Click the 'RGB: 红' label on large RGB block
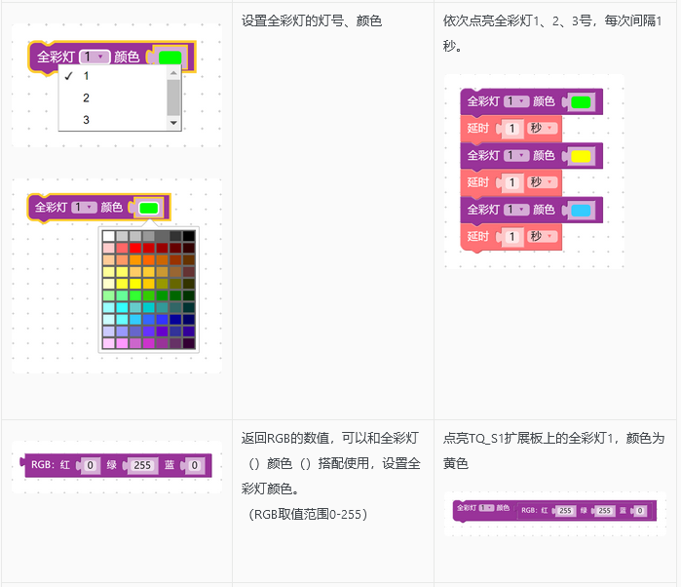The height and width of the screenshot is (587, 681). (x=51, y=465)
